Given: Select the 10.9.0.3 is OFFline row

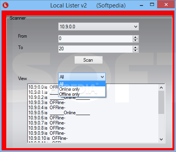Looking at the screenshot, I should point(93,103).
